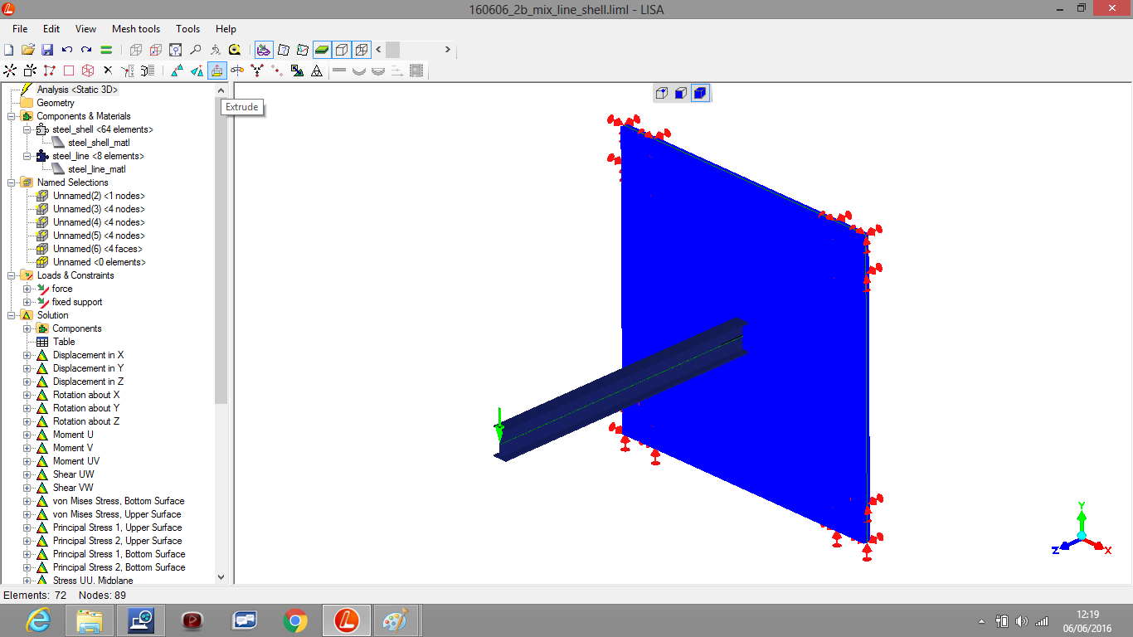1133x637 pixels.
Task: Click the Open file folder icon
Action: click(27, 50)
